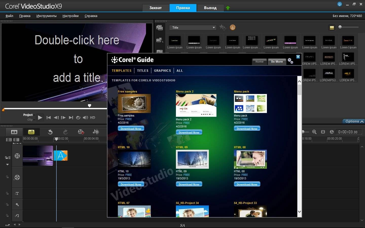The width and height of the screenshot is (365, 228).
Task: Select Project playback mode
Action: pos(28,115)
